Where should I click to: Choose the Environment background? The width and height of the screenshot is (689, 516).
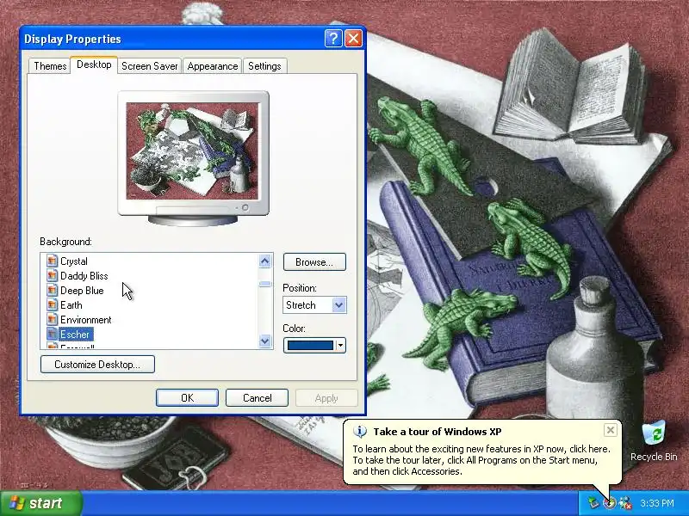tap(85, 319)
